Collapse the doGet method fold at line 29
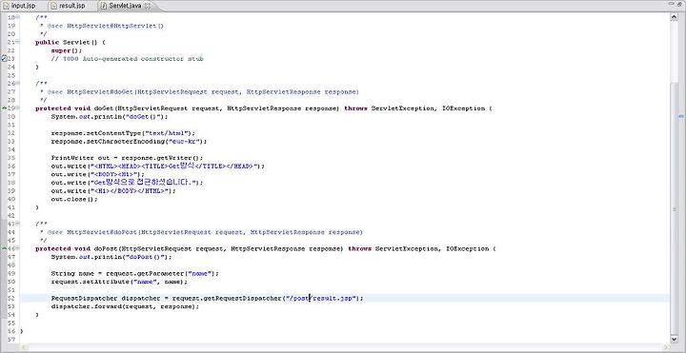686x353 pixels. tap(18, 108)
